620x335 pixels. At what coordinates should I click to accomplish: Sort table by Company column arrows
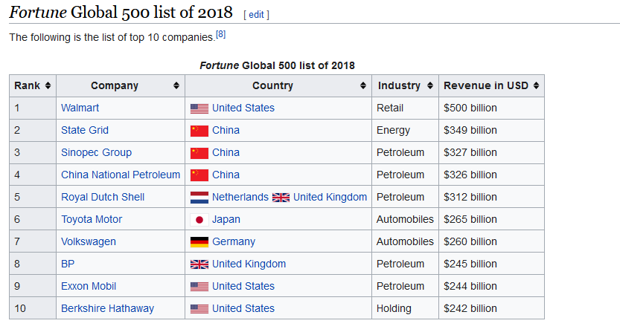(176, 85)
